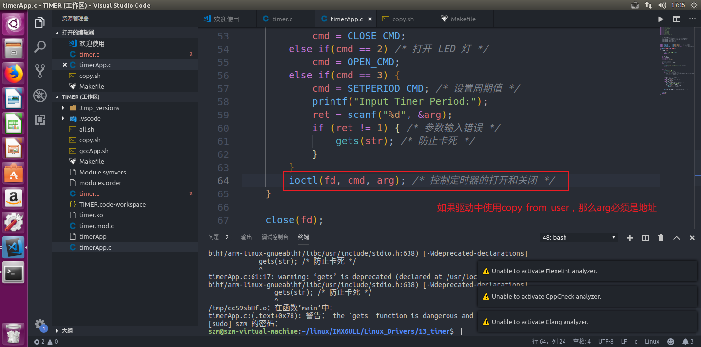This screenshot has height=347, width=701.
Task: Create a new terminal with plus icon
Action: [630, 238]
